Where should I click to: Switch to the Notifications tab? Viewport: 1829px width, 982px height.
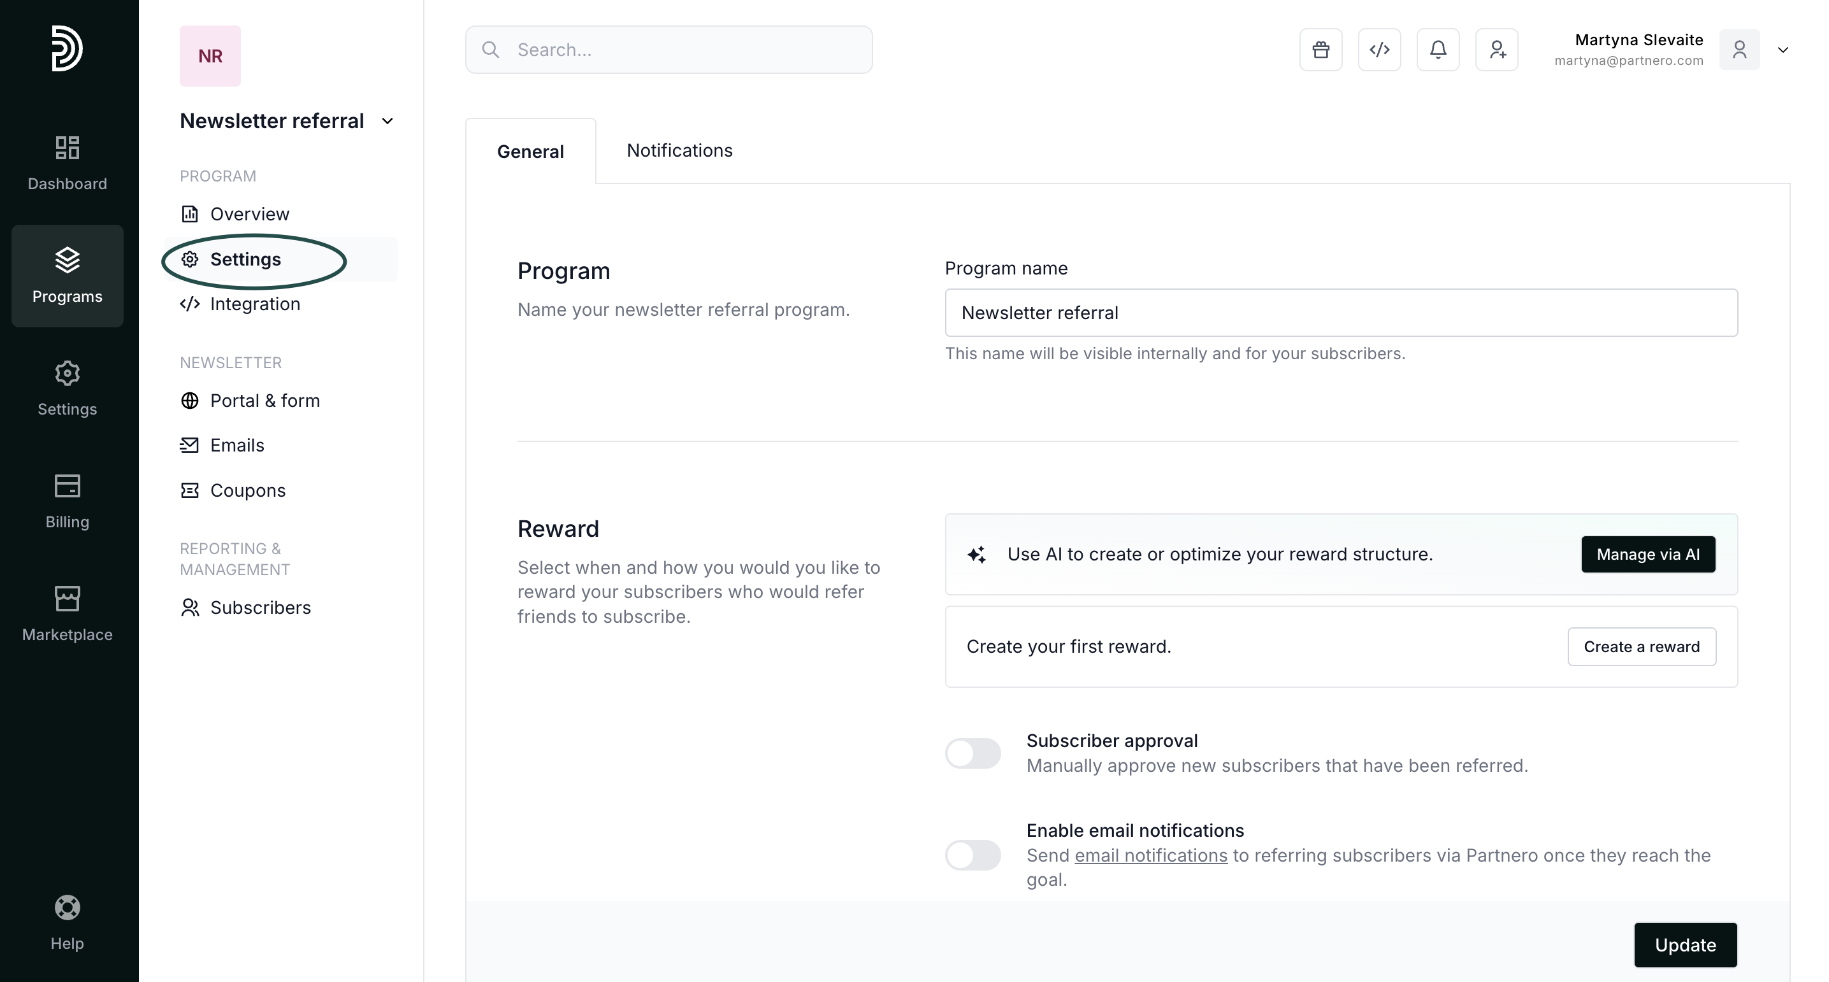(x=679, y=150)
